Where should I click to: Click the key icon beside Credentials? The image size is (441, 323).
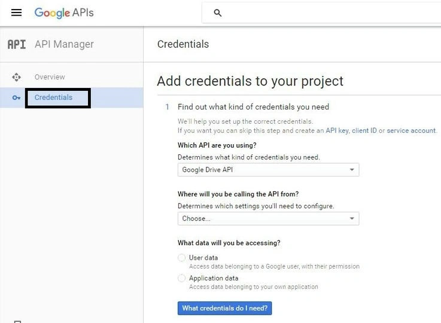[x=16, y=97]
